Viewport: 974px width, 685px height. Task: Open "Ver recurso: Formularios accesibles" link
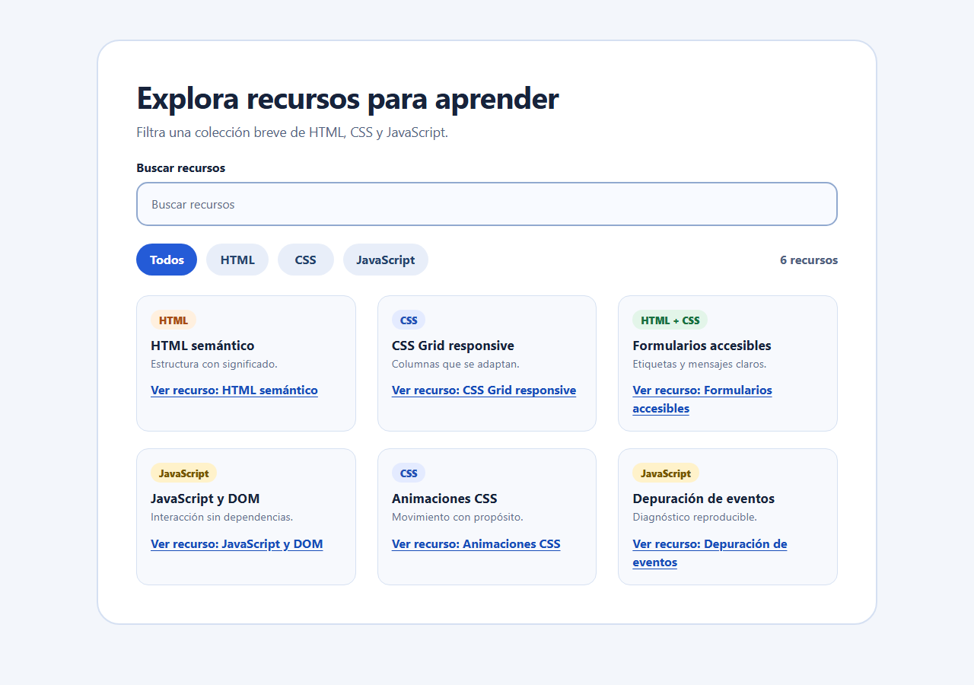pyautogui.click(x=702, y=400)
